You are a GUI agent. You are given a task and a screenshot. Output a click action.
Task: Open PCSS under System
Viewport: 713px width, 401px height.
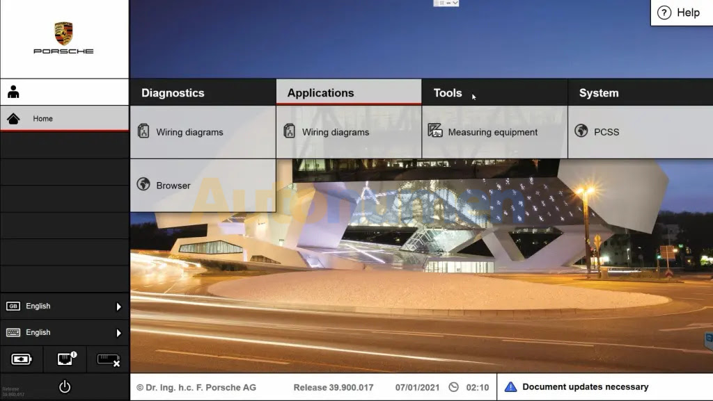(x=606, y=132)
